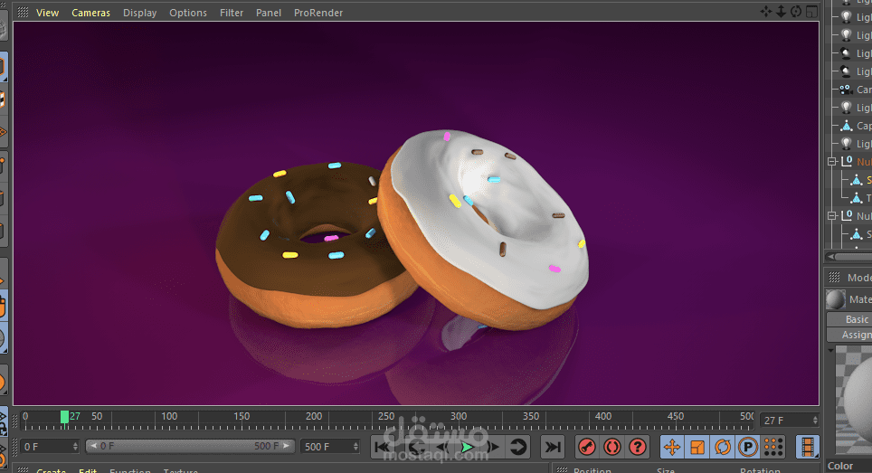Click timeline ruler at frame 100
The width and height of the screenshot is (872, 473).
[x=169, y=416]
